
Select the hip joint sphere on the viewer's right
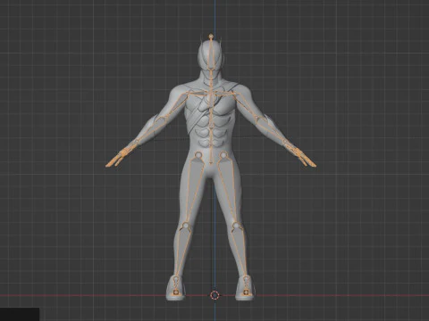tap(223, 155)
